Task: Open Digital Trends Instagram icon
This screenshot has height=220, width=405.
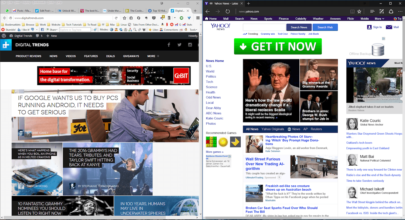Action: [x=190, y=45]
